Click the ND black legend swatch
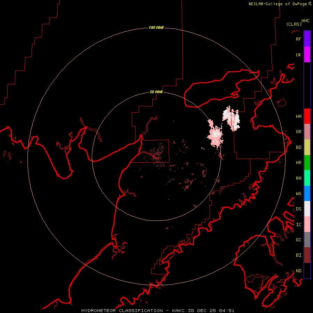The height and width of the screenshot is (313, 313). point(307,271)
